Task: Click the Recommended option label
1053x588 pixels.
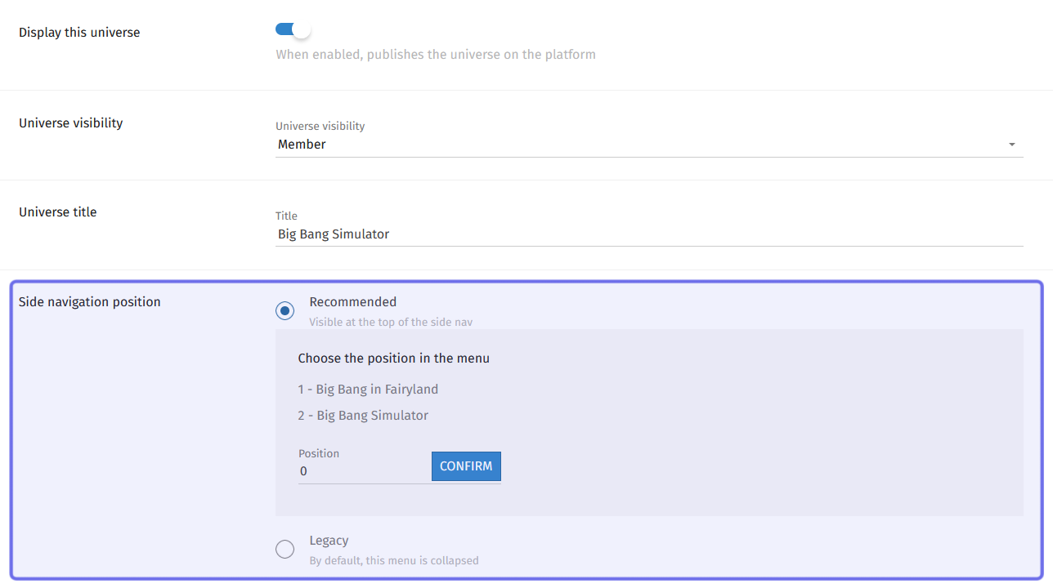Action: click(x=352, y=302)
